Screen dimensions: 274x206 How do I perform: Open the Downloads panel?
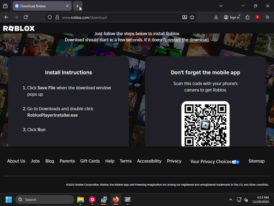coord(216,17)
